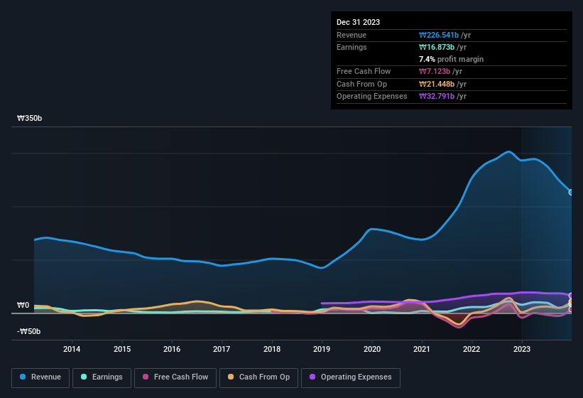Image resolution: width=583 pixels, height=398 pixels.
Task: Click the Operating Expenses end-point marker
Action: (571, 296)
